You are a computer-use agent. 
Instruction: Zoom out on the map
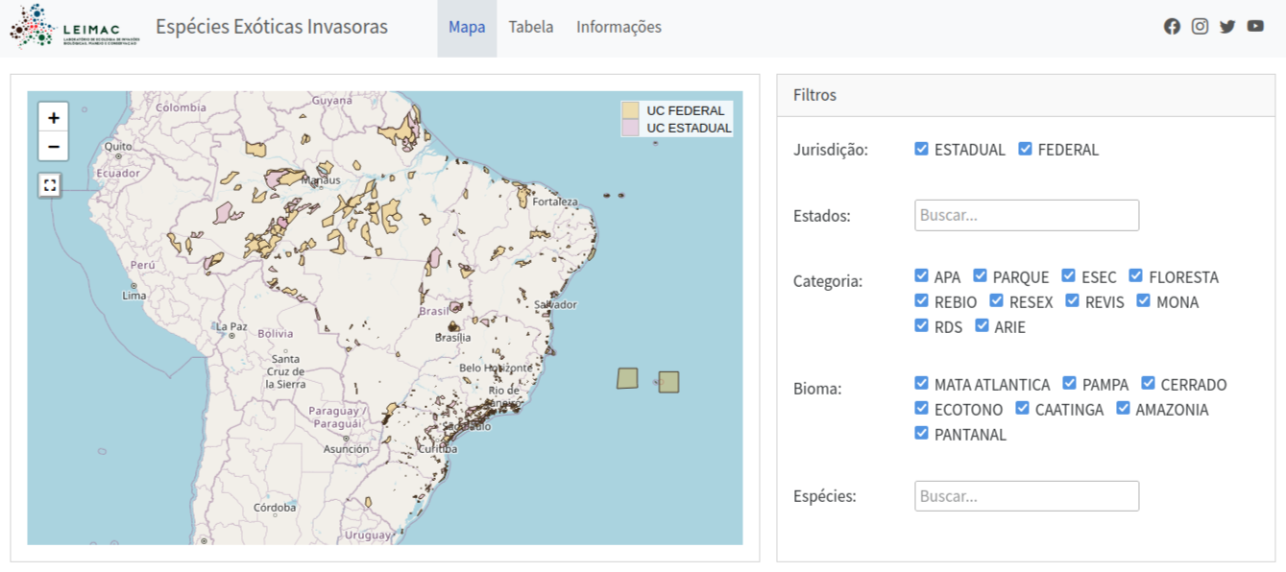click(54, 147)
